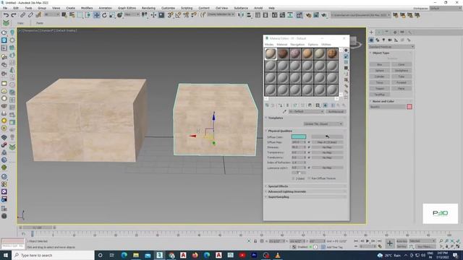
Task: Collapse the Name and Color rollout
Action: [x=391, y=101]
